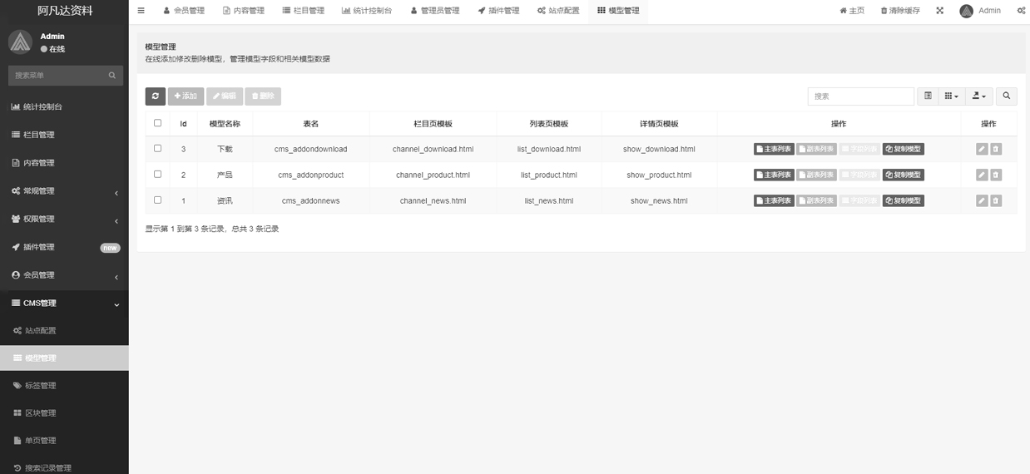The image size is (1030, 474).
Task: Expand the 常规管理 sidebar menu
Action: [x=64, y=191]
